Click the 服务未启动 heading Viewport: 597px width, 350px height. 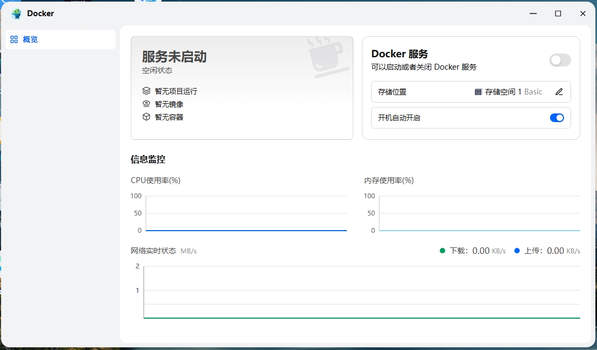tap(175, 57)
